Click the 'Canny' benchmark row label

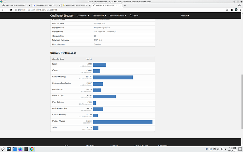point(55,70)
